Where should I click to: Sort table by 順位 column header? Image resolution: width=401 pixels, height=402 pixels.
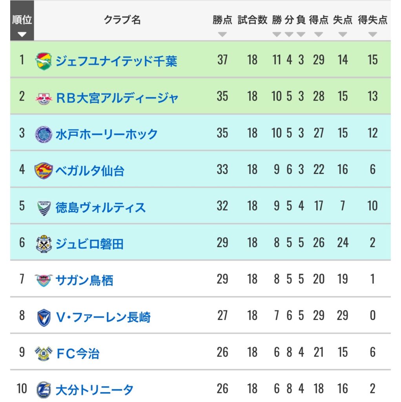point(22,20)
